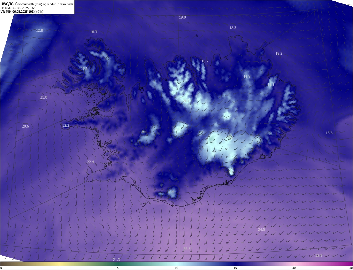353x270 pixels.
Task: Click the "VT: Mið. 06.08.2025 10Z (+7 h)" line
Action: tap(22, 12)
